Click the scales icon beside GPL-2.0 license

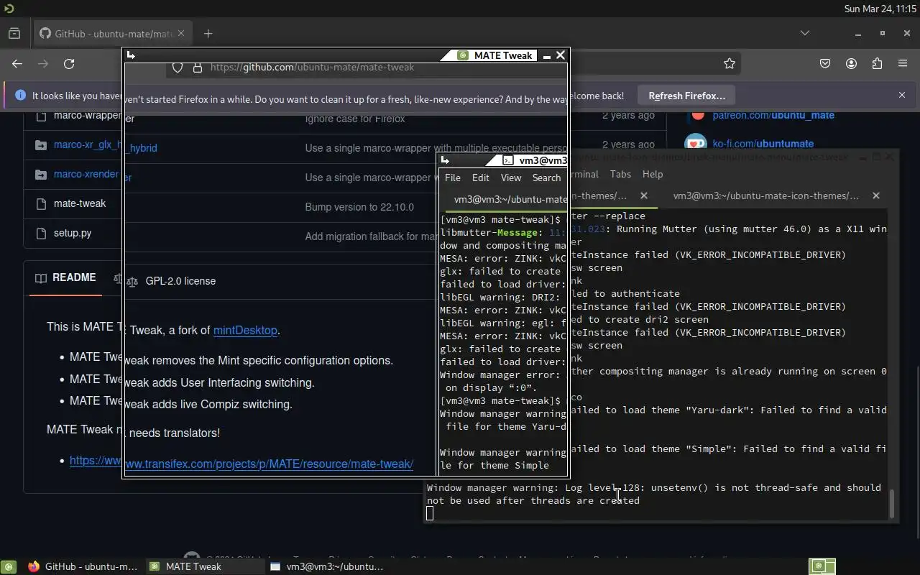[132, 281]
